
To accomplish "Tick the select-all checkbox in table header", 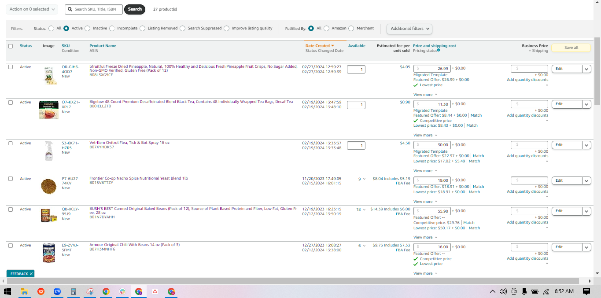I will pyautogui.click(x=11, y=46).
